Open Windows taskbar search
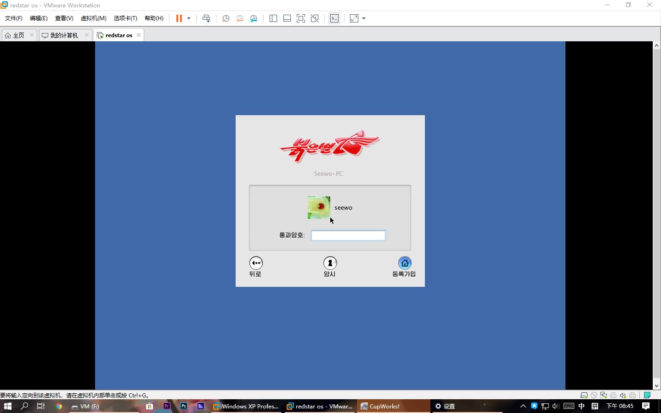The height and width of the screenshot is (413, 661). point(24,406)
